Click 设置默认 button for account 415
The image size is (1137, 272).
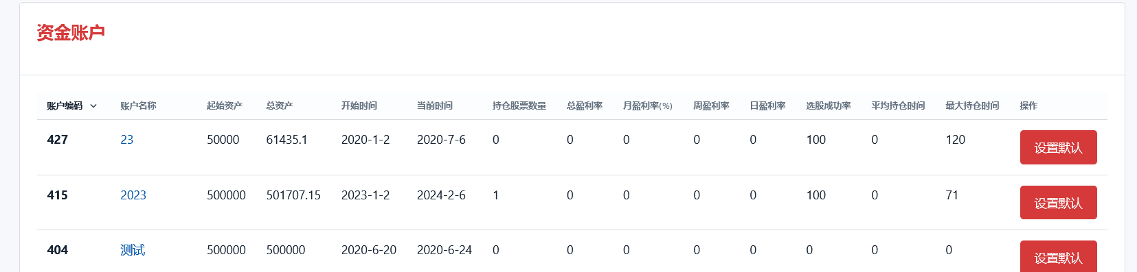click(1058, 203)
